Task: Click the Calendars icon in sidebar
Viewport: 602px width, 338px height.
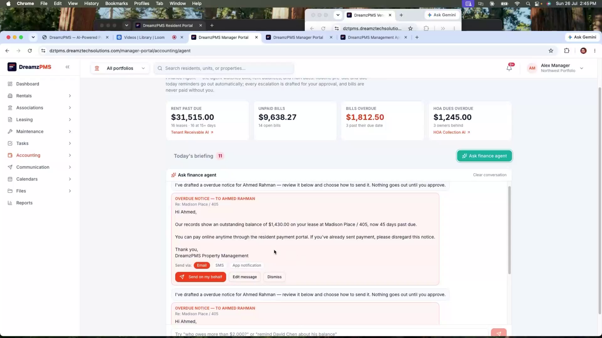Action: (x=10, y=179)
